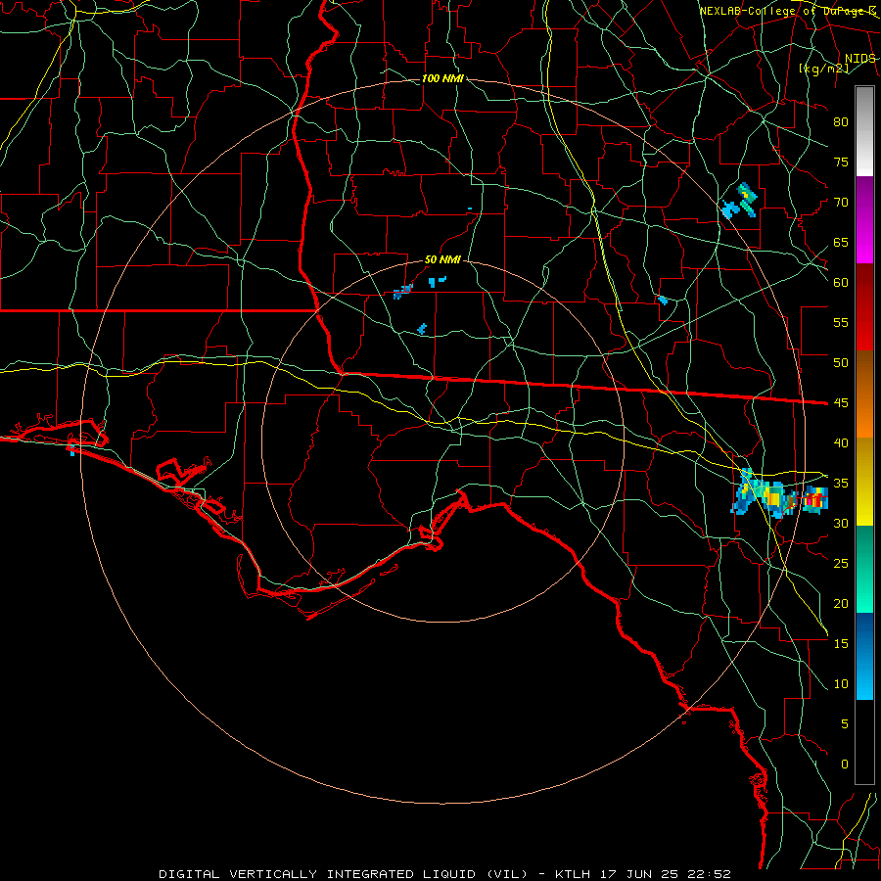Click the '15' value on the scale
Screen dimensions: 881x881
tap(841, 644)
